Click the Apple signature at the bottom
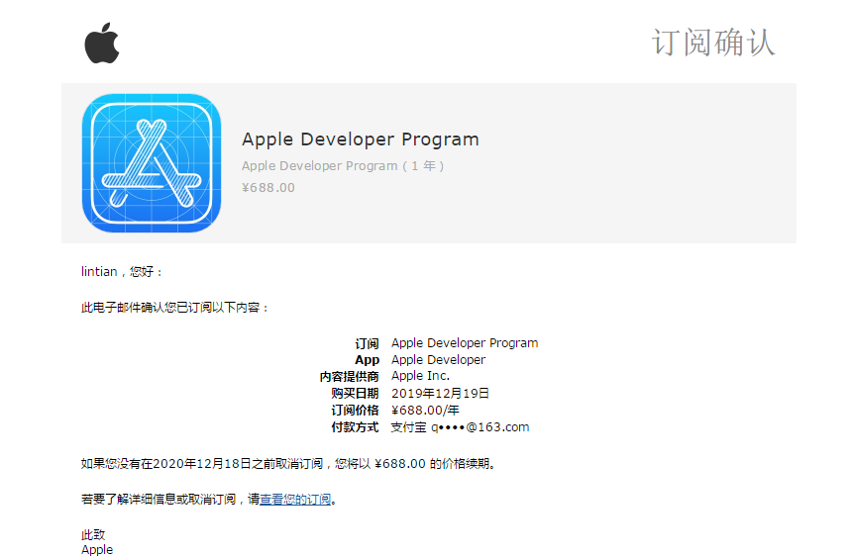This screenshot has height=556, width=853. click(97, 549)
